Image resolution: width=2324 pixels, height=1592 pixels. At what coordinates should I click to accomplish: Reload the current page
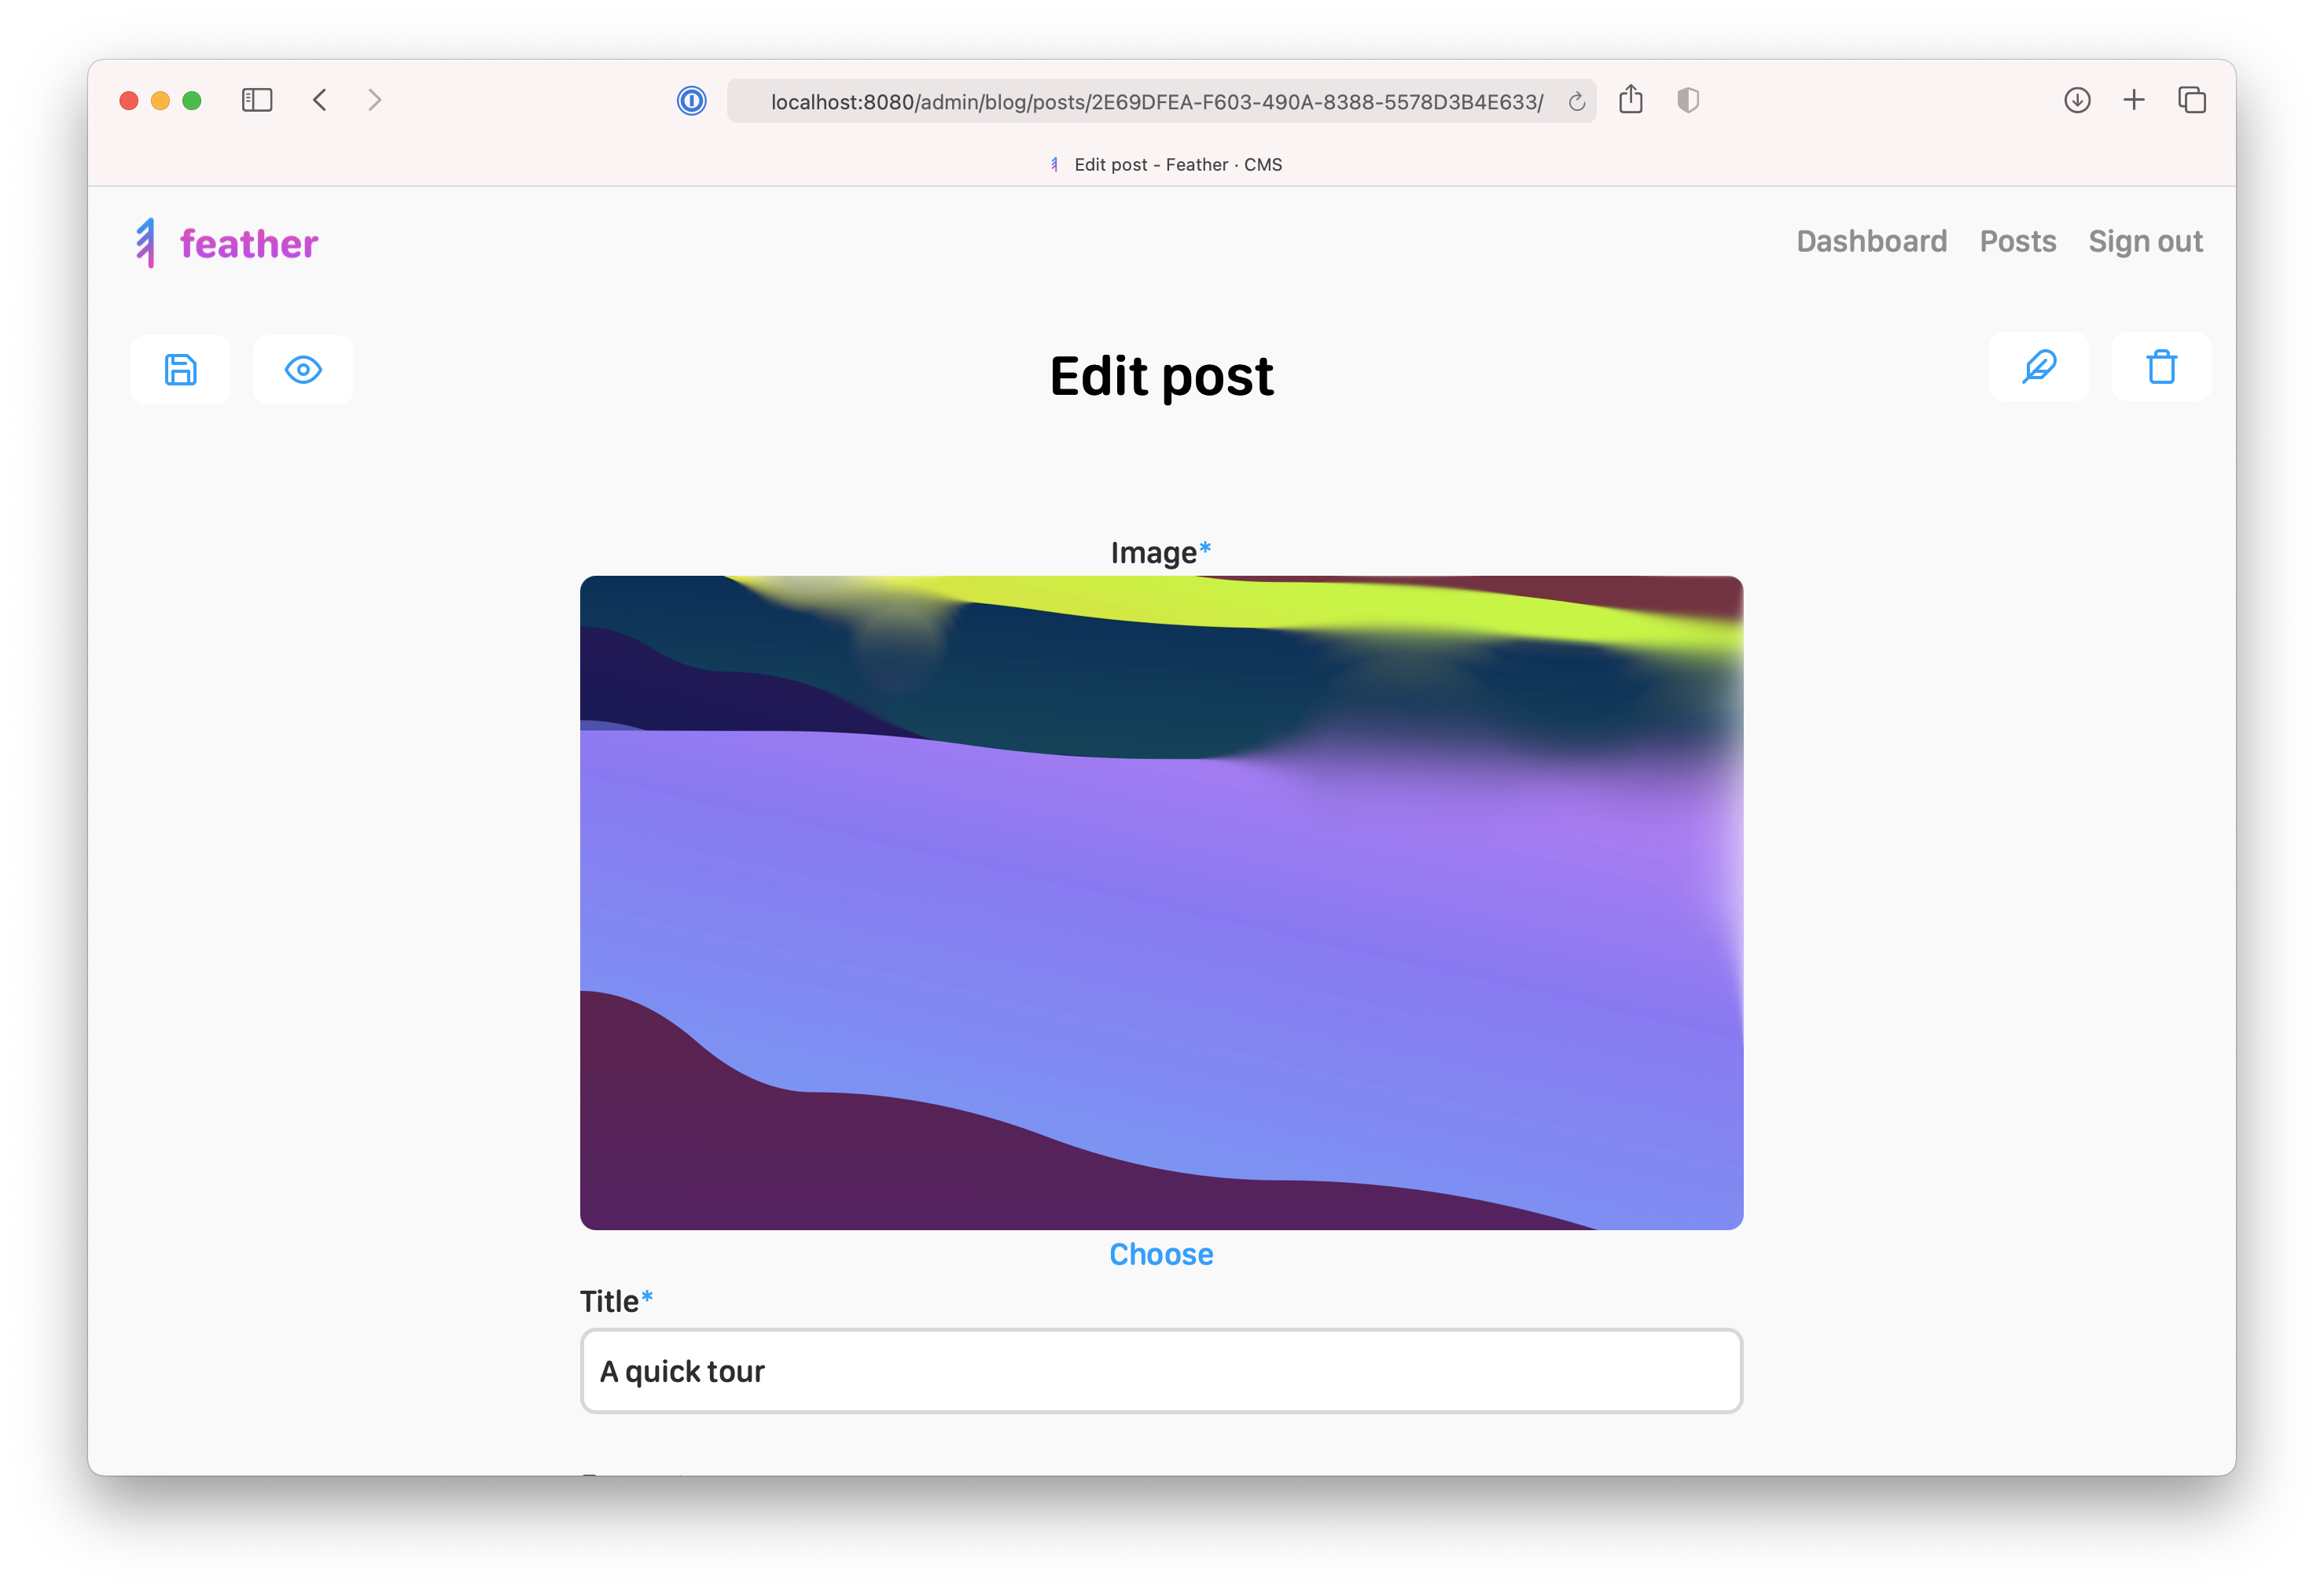point(1576,100)
